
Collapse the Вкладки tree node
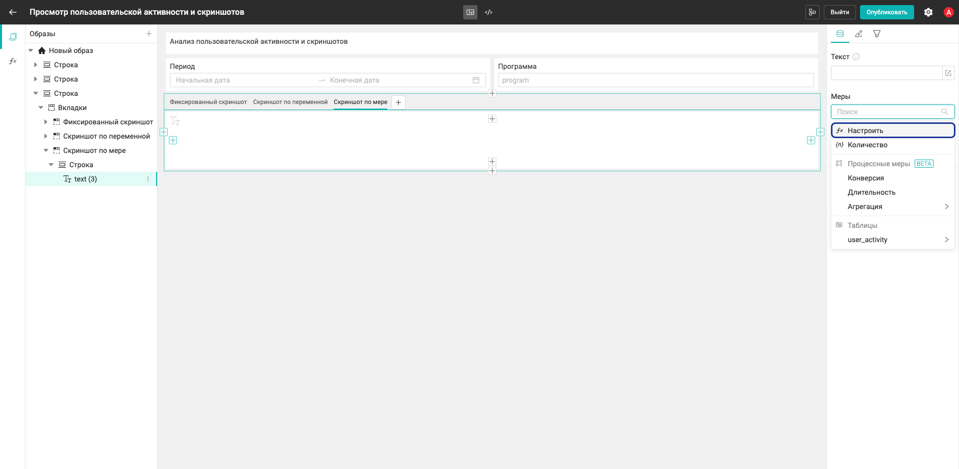click(41, 108)
